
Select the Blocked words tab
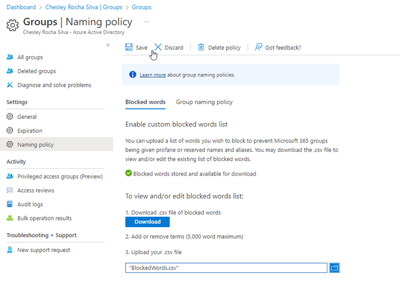pyautogui.click(x=145, y=102)
